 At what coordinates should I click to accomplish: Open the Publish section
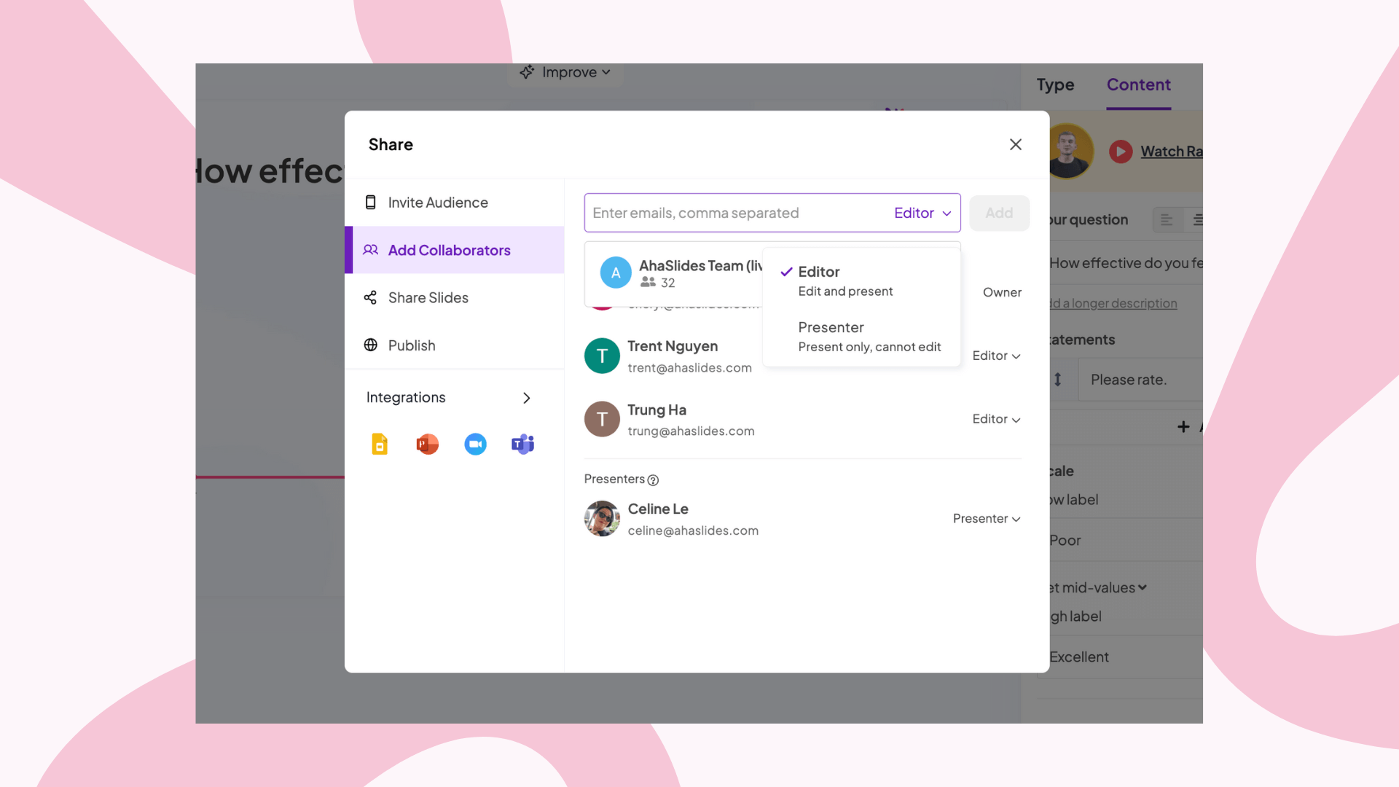[x=411, y=345]
